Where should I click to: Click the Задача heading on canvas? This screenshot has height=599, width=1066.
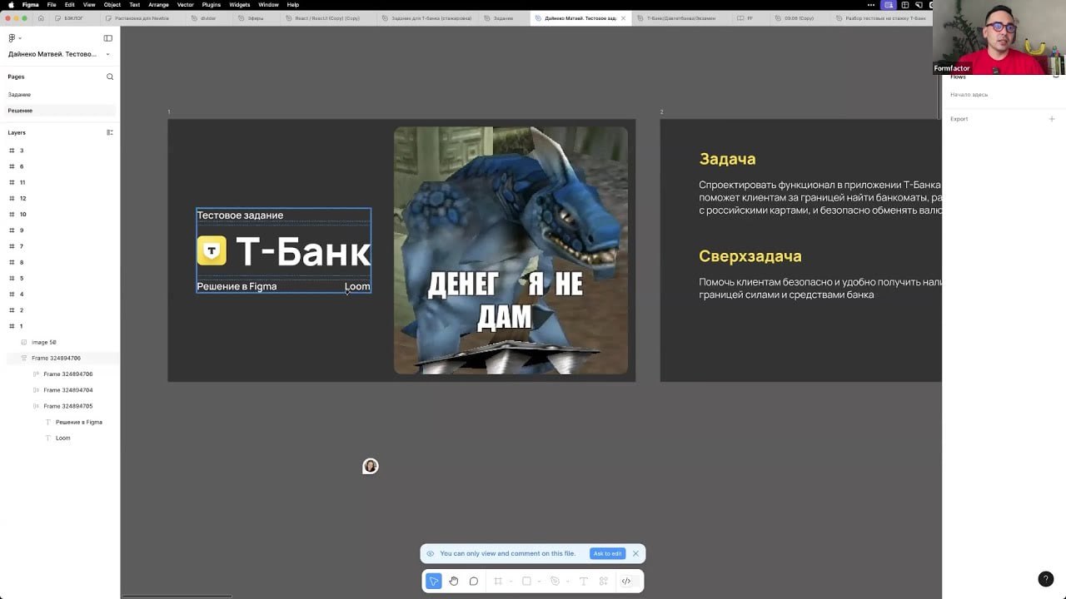[x=727, y=159]
